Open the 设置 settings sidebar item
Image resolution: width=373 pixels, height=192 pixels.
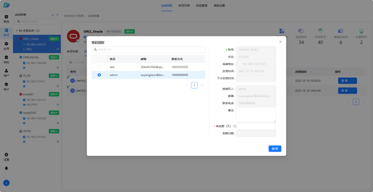pos(7,157)
